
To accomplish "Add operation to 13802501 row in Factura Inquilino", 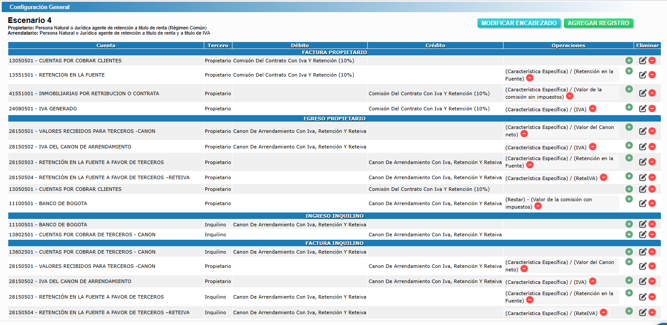I will (x=629, y=252).
